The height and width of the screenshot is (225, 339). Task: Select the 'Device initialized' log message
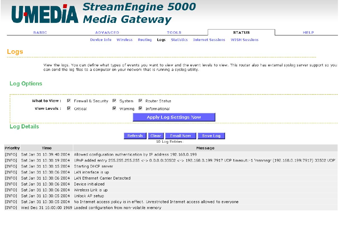pos(89,184)
